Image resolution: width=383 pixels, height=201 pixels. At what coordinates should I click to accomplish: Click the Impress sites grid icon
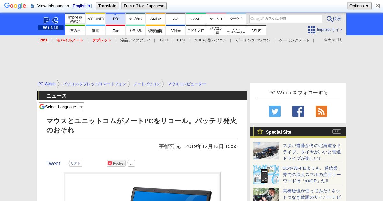312,30
